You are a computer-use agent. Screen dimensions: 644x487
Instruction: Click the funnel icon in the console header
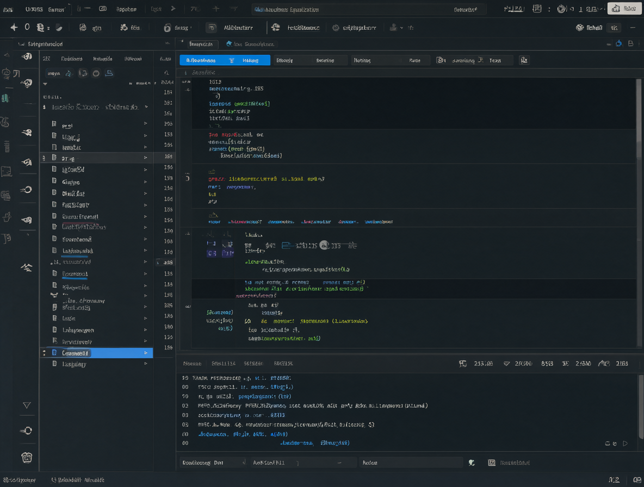(x=506, y=364)
